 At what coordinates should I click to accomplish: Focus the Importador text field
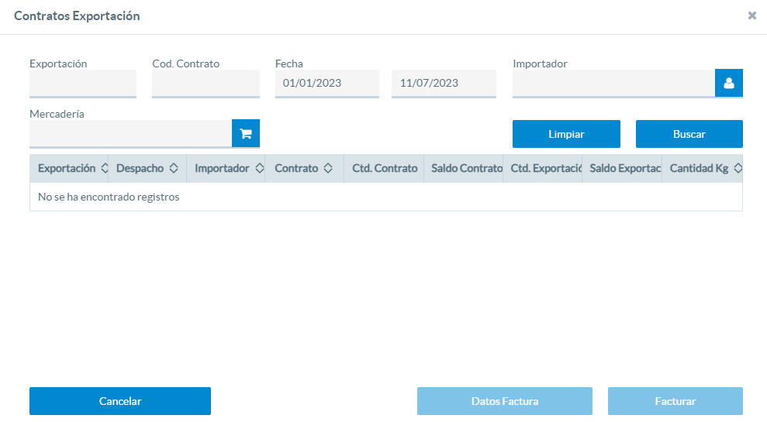click(614, 83)
